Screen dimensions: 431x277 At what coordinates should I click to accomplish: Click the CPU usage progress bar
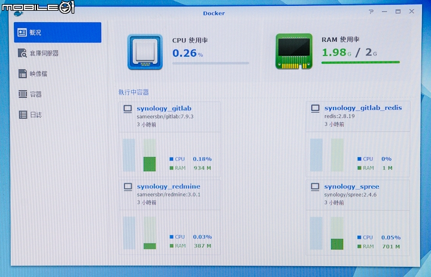[211, 63]
